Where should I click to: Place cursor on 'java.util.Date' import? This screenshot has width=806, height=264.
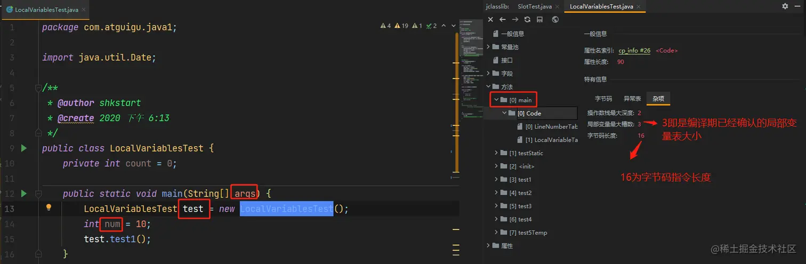[115, 57]
